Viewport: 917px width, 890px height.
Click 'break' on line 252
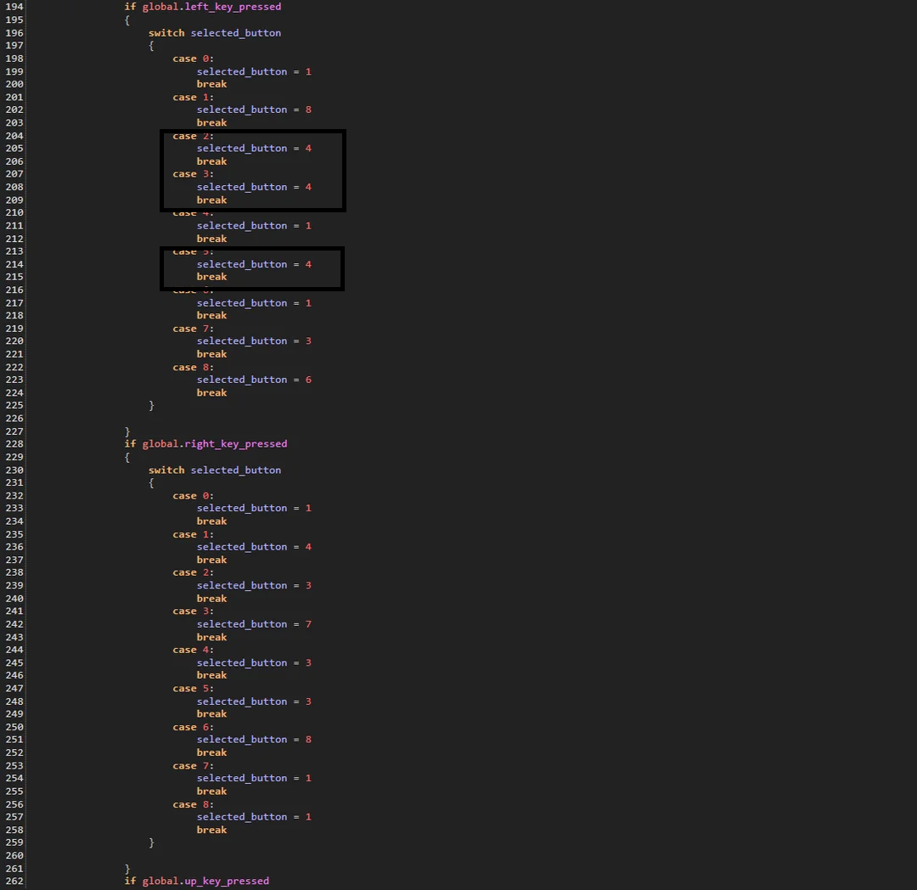(x=211, y=752)
